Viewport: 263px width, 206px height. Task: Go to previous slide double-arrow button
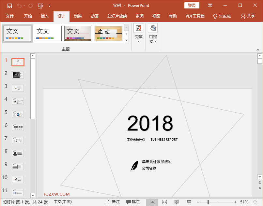[260, 182]
